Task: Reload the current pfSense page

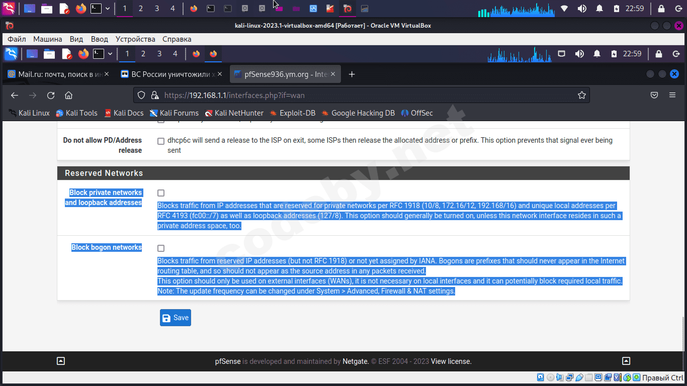Action: click(51, 95)
